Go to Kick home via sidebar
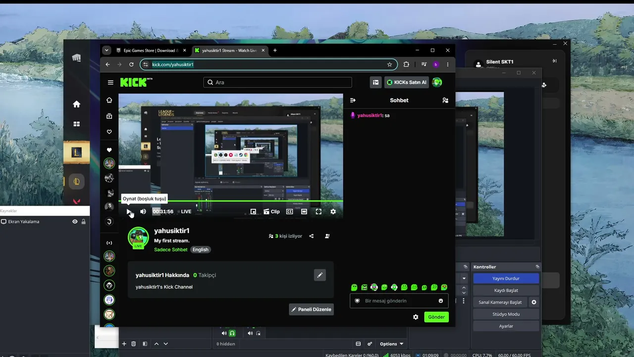634x357 pixels. pyautogui.click(x=109, y=100)
